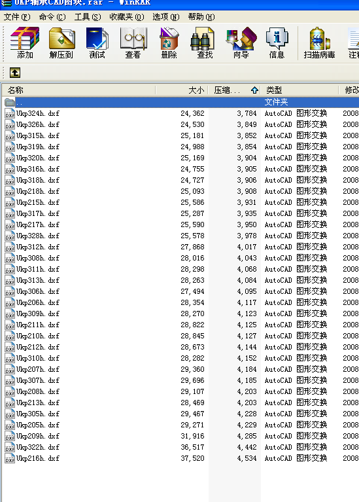Sort by Name (名称) column header
The width and height of the screenshot is (359, 502).
(x=78, y=90)
